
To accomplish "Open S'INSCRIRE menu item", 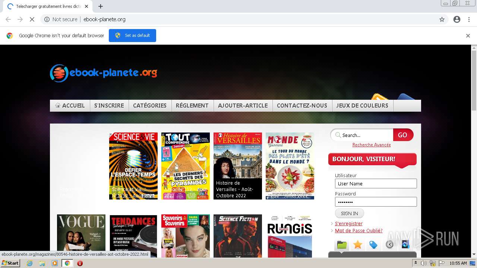I will point(109,106).
